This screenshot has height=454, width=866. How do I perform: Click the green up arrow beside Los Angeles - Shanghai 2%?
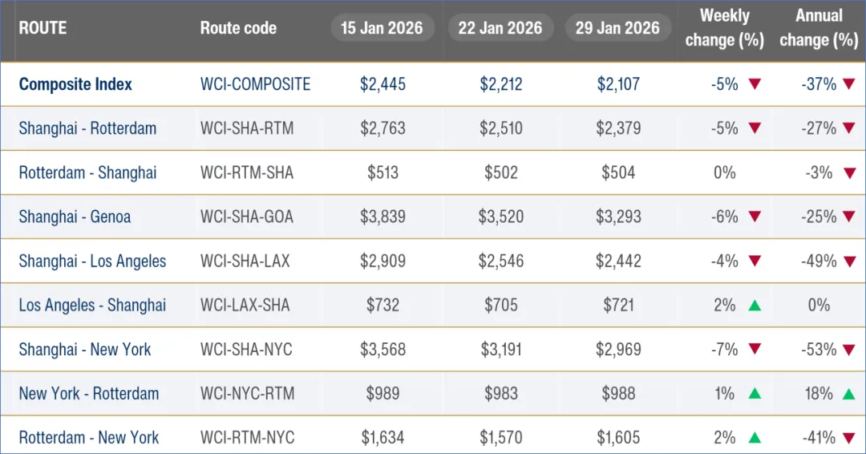(x=754, y=305)
